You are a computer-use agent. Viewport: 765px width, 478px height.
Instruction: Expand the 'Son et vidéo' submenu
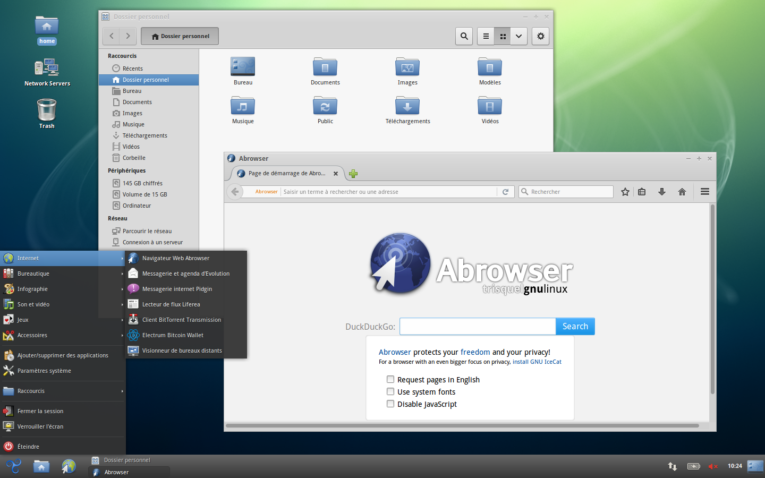tap(63, 304)
